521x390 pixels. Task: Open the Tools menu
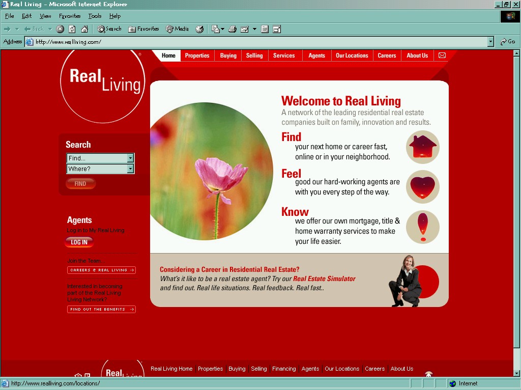coord(95,16)
